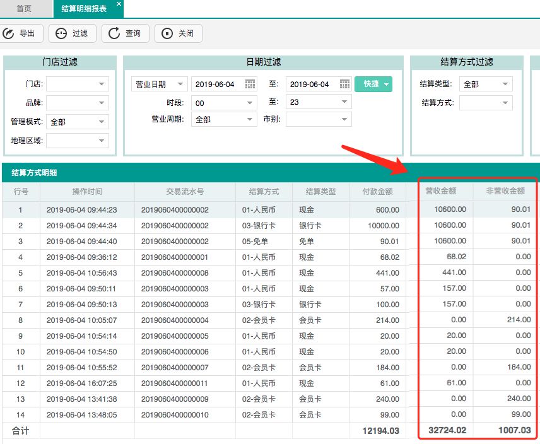Click the total payment amount 12194.03
Image resolution: width=540 pixels, height=444 pixels.
coord(381,431)
